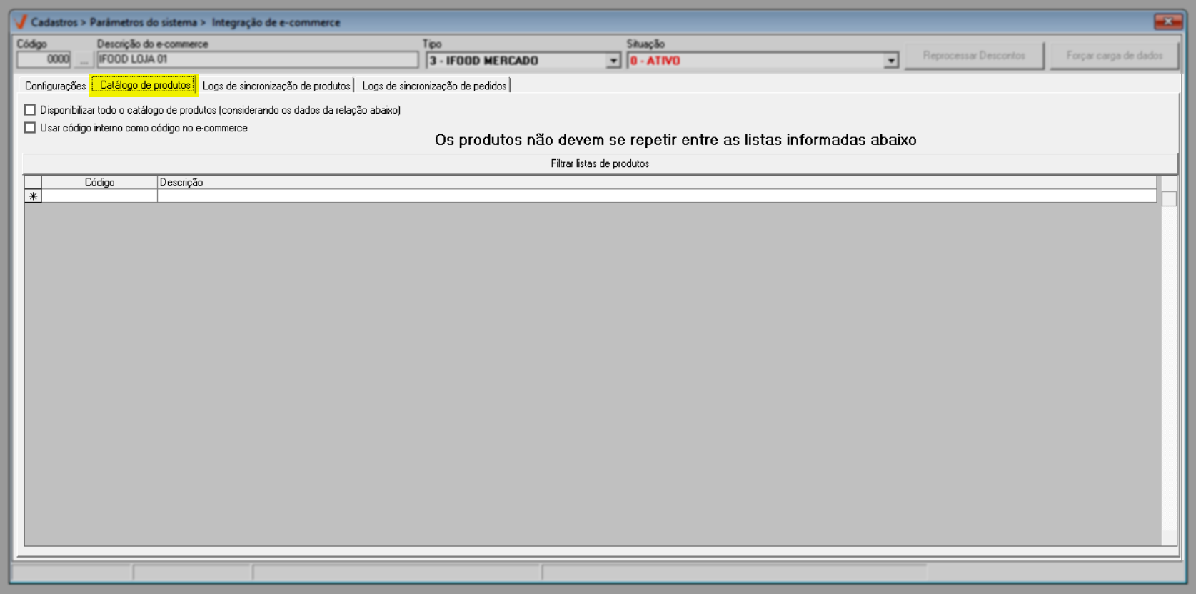Screen dimensions: 1196x594
Task: Click the grid's top-left select-all corner cell
Action: click(x=33, y=183)
